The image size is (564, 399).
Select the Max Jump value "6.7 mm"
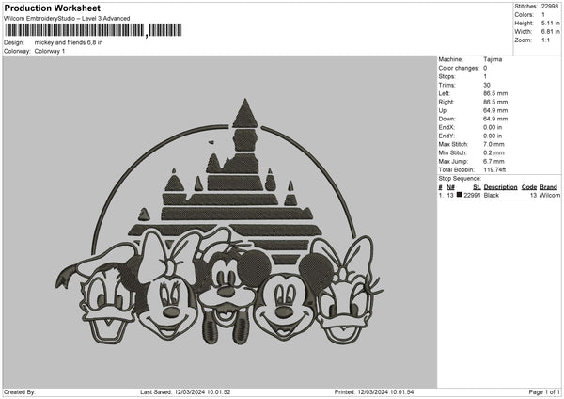pyautogui.click(x=493, y=161)
